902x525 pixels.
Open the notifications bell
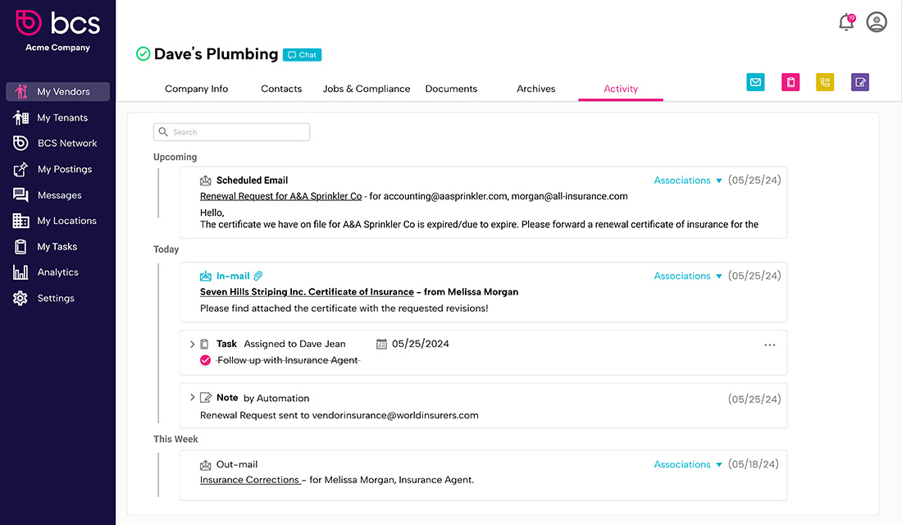coord(846,22)
